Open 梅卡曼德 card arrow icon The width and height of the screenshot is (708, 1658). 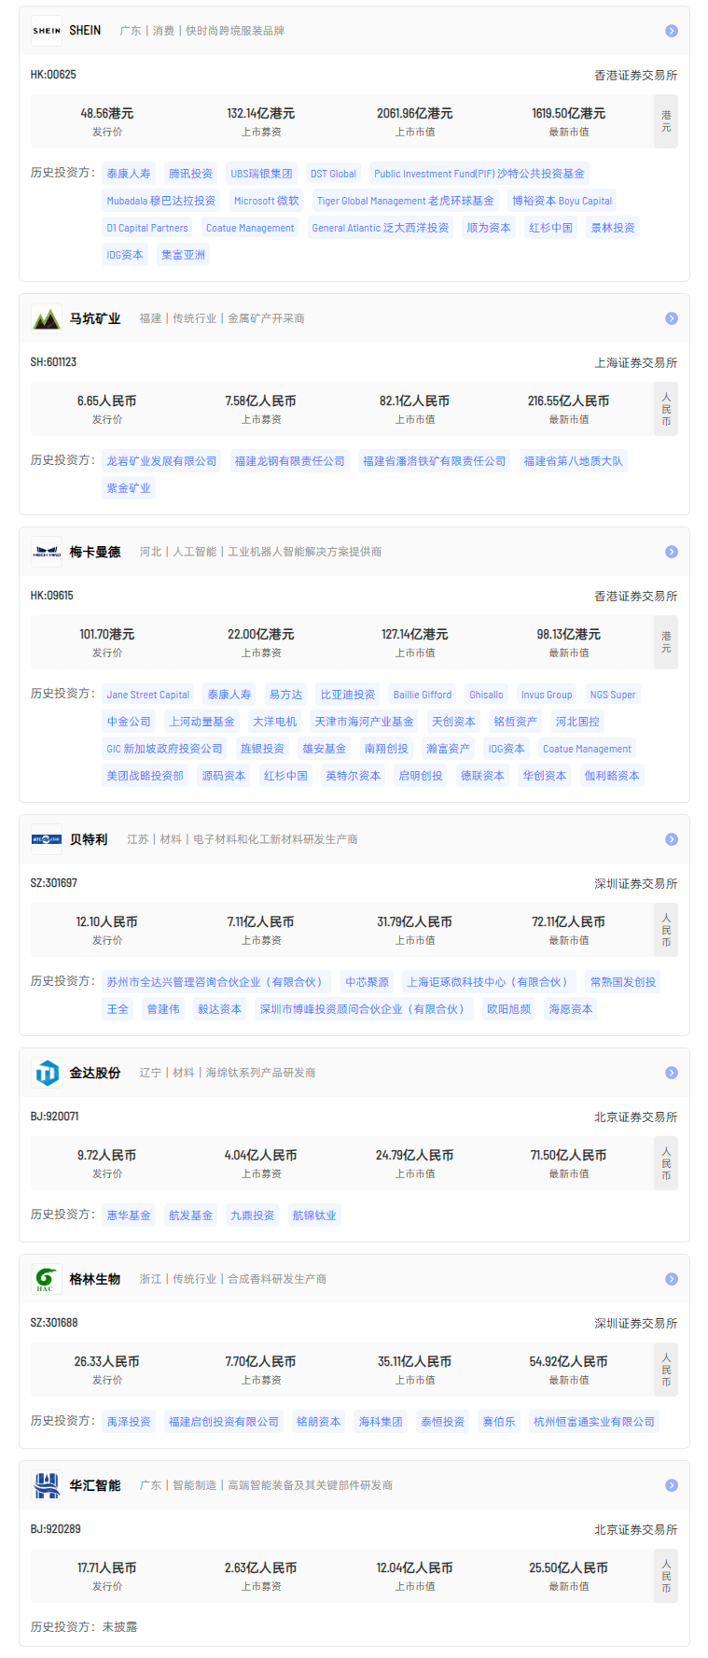[x=671, y=552]
